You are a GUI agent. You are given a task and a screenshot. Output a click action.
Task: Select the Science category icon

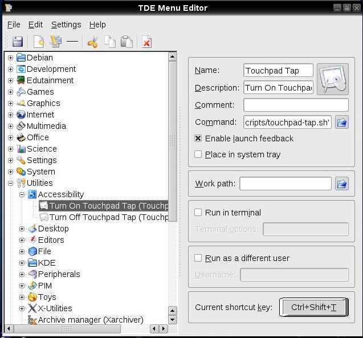(x=21, y=149)
